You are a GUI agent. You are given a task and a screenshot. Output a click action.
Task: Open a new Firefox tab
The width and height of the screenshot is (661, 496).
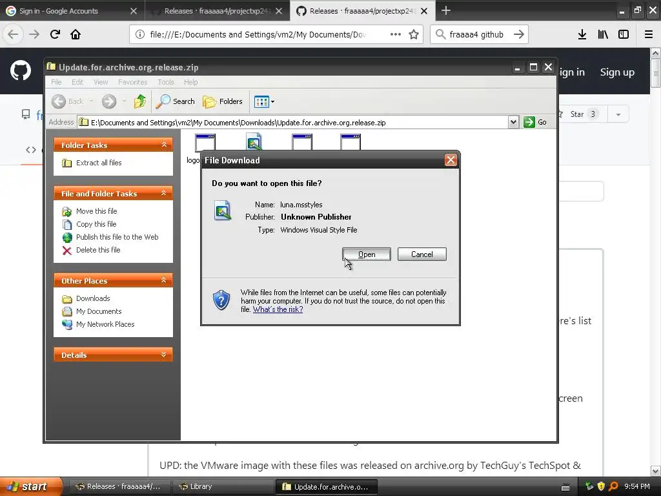[445, 10]
